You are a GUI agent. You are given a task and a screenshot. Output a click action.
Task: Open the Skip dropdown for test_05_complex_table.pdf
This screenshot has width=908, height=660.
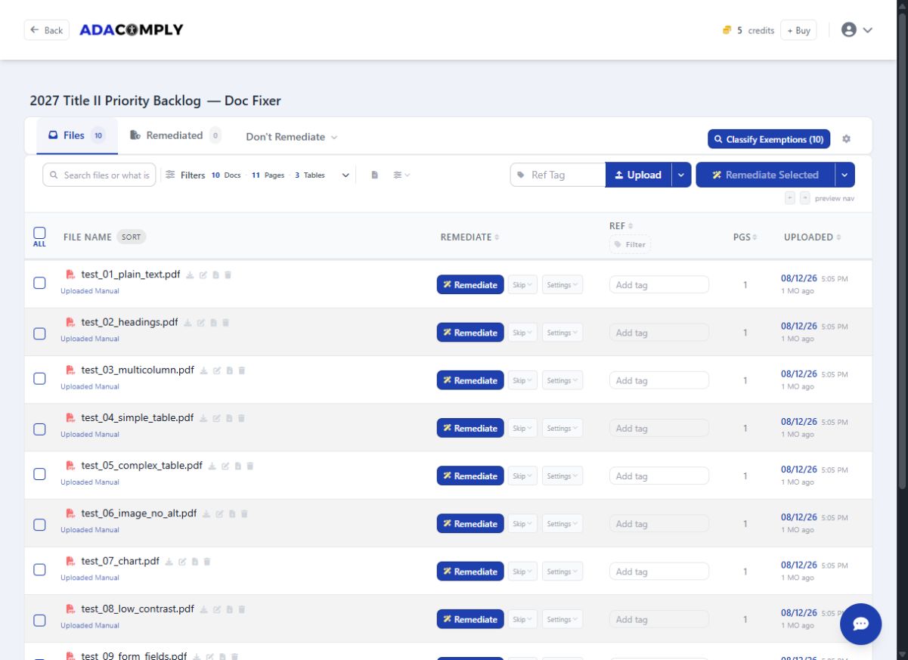coord(522,476)
